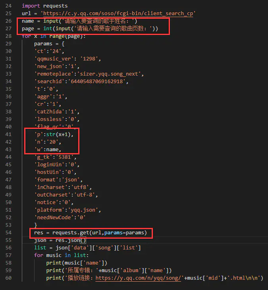Click the 'notice':'0' entry
Viewport: 268px width, 290px height.
(x=54, y=202)
